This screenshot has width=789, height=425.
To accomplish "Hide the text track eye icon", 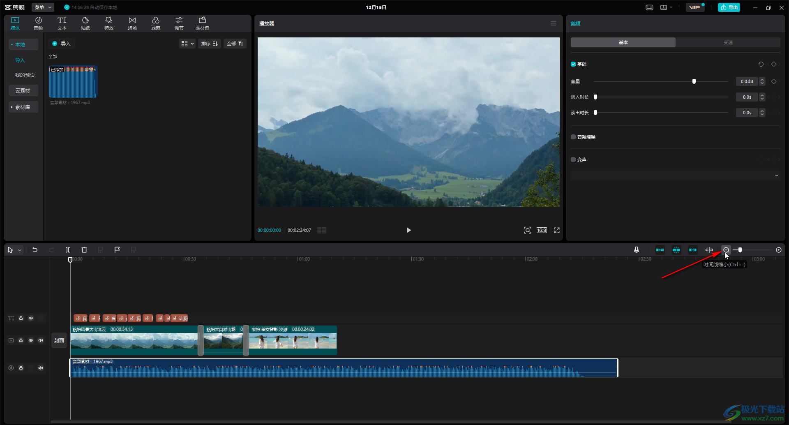I will 31,318.
